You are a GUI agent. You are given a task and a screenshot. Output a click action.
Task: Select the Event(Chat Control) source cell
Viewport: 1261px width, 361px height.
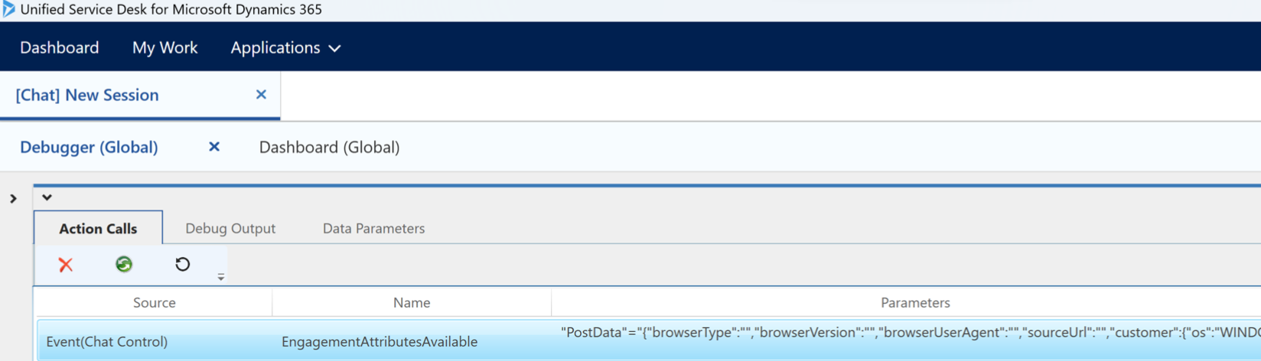(107, 342)
